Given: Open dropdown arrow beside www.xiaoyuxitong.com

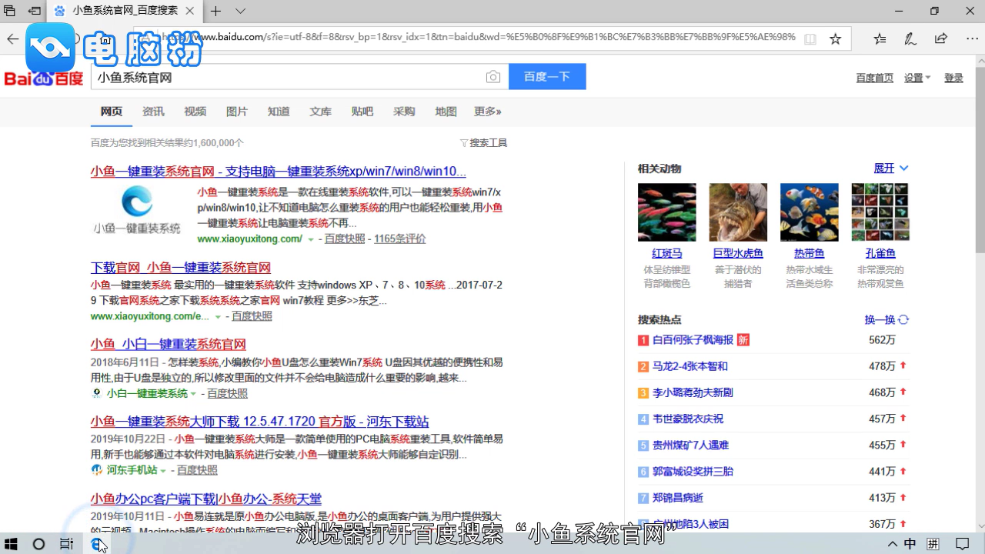Looking at the screenshot, I should tap(311, 239).
